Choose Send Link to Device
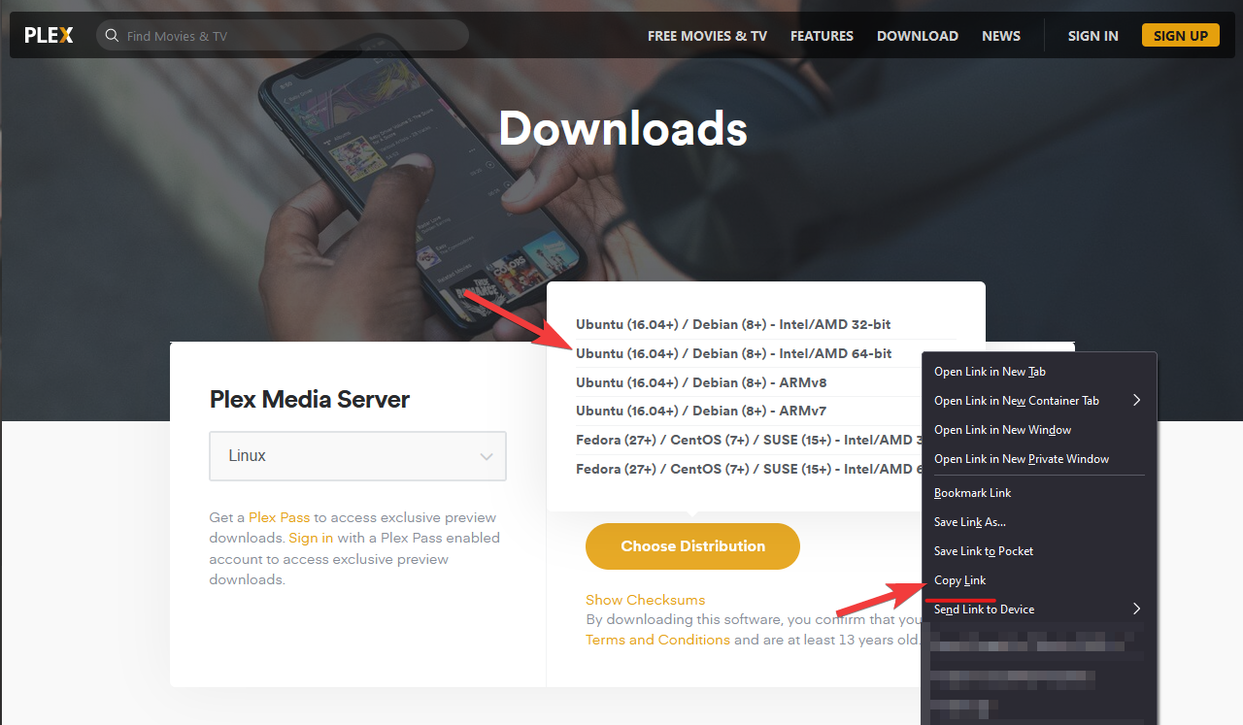Screen dimensions: 1243x725 point(1039,610)
